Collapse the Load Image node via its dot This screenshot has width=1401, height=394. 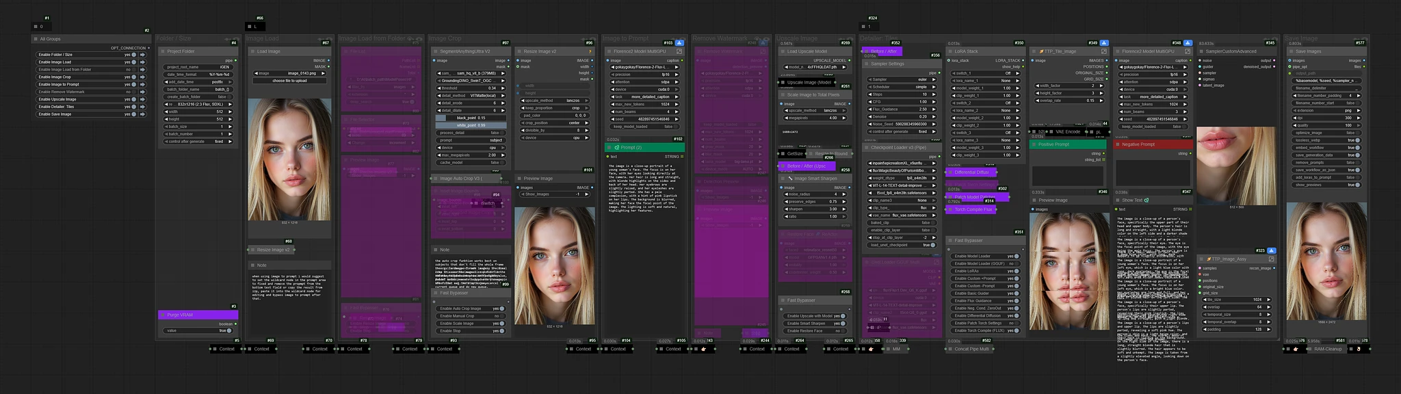coord(252,51)
